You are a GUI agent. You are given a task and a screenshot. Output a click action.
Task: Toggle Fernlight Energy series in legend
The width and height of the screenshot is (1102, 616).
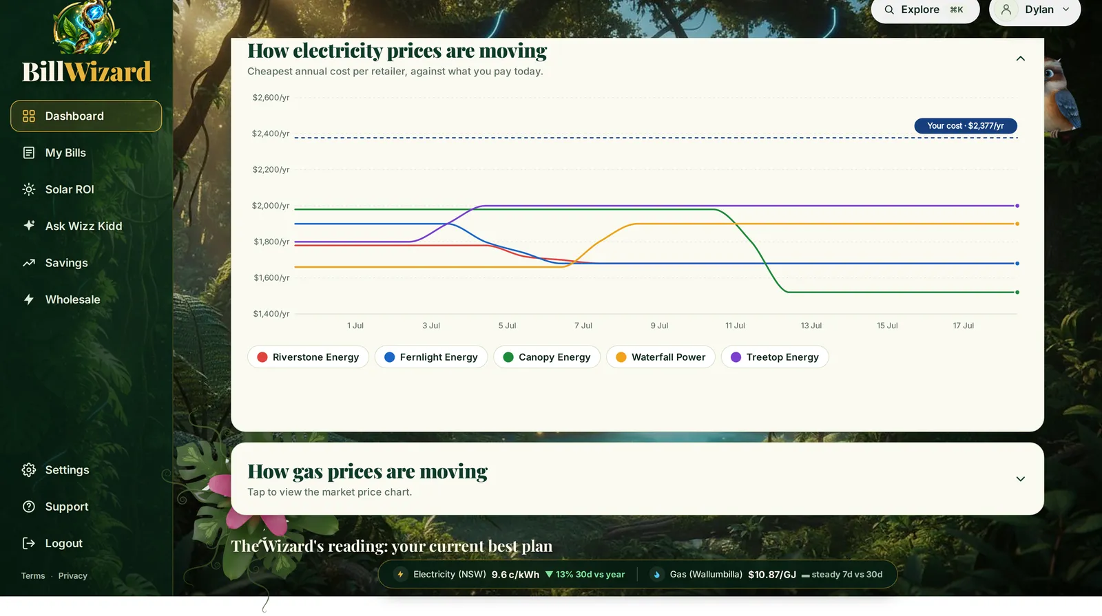(x=431, y=357)
